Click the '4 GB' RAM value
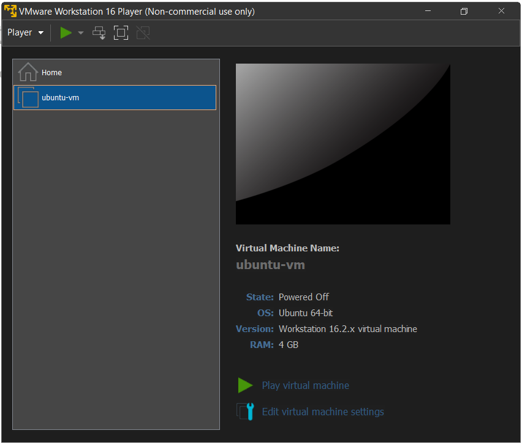 coord(289,345)
